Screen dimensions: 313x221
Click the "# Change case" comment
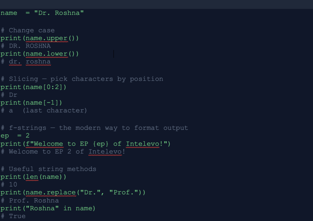coord(28,30)
